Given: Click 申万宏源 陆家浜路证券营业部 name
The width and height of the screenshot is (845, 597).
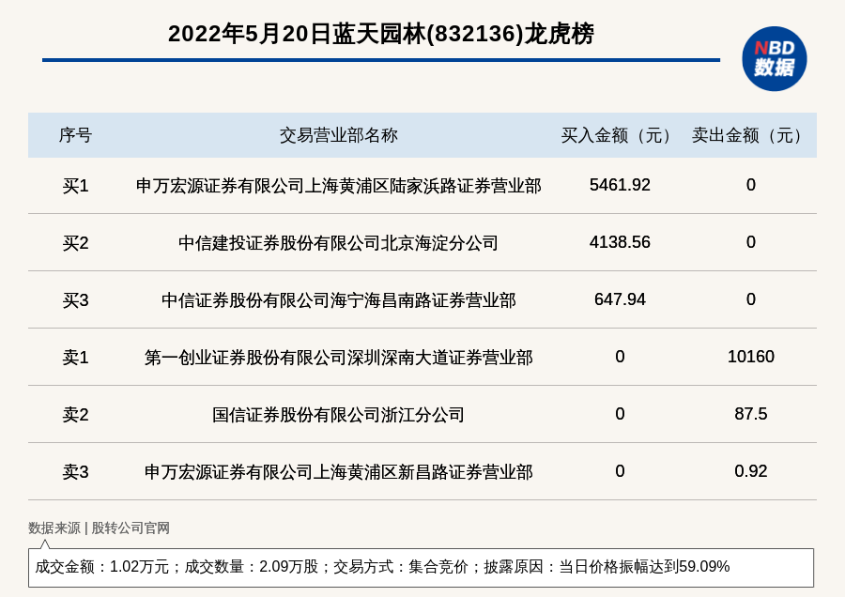Looking at the screenshot, I should coord(338,186).
